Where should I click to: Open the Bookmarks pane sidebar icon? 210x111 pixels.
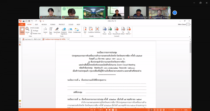coord(20,45)
